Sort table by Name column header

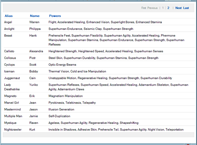[35, 16]
